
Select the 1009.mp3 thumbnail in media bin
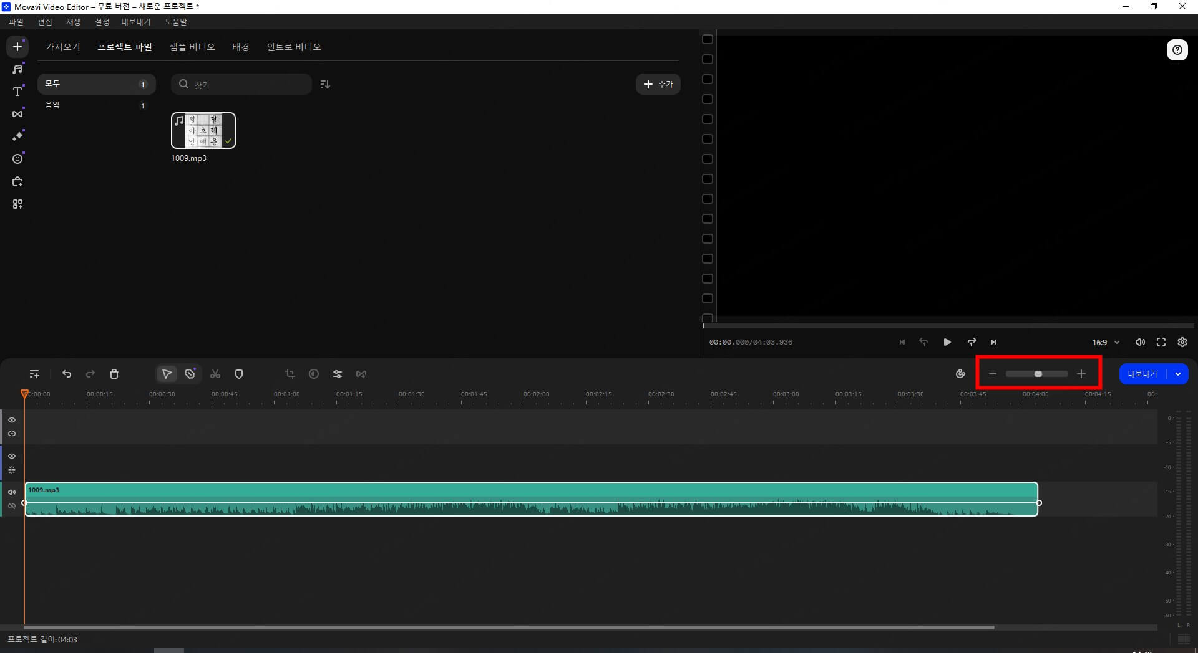point(203,130)
